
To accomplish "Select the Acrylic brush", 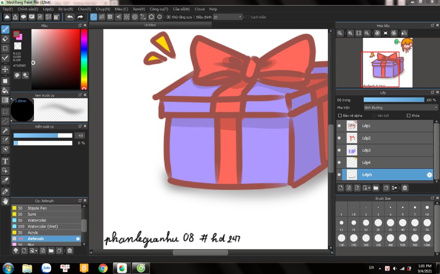I will click(46, 232).
